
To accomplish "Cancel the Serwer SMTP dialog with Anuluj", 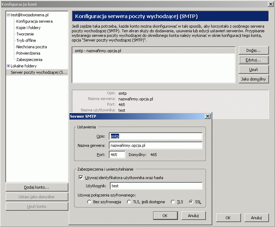I will 193,216.
